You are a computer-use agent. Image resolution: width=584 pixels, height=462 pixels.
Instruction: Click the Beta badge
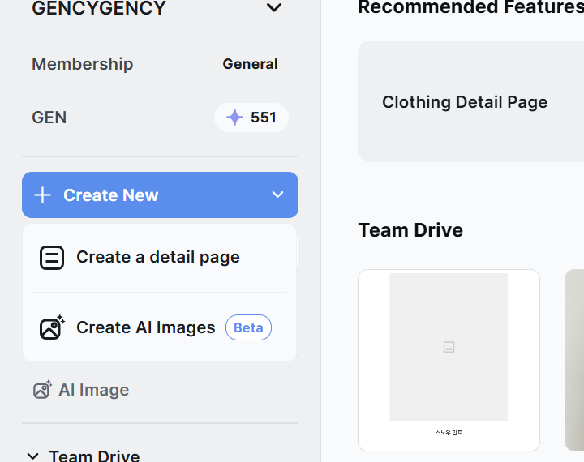click(x=248, y=327)
